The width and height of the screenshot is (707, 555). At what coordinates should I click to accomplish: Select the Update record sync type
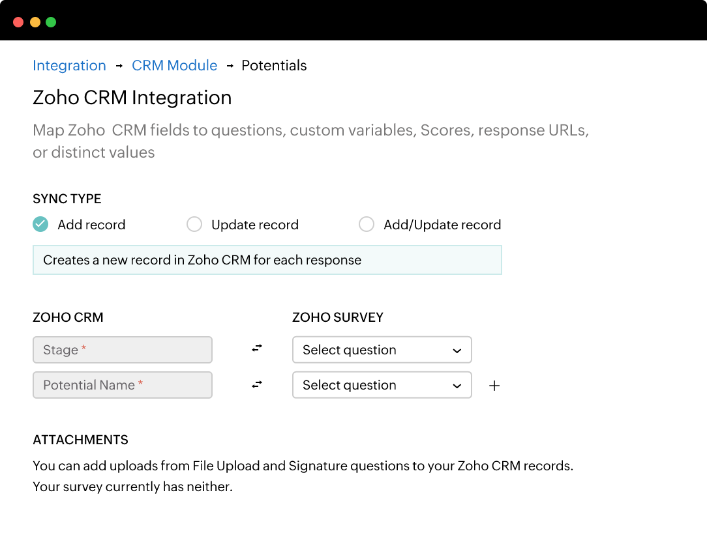(194, 224)
